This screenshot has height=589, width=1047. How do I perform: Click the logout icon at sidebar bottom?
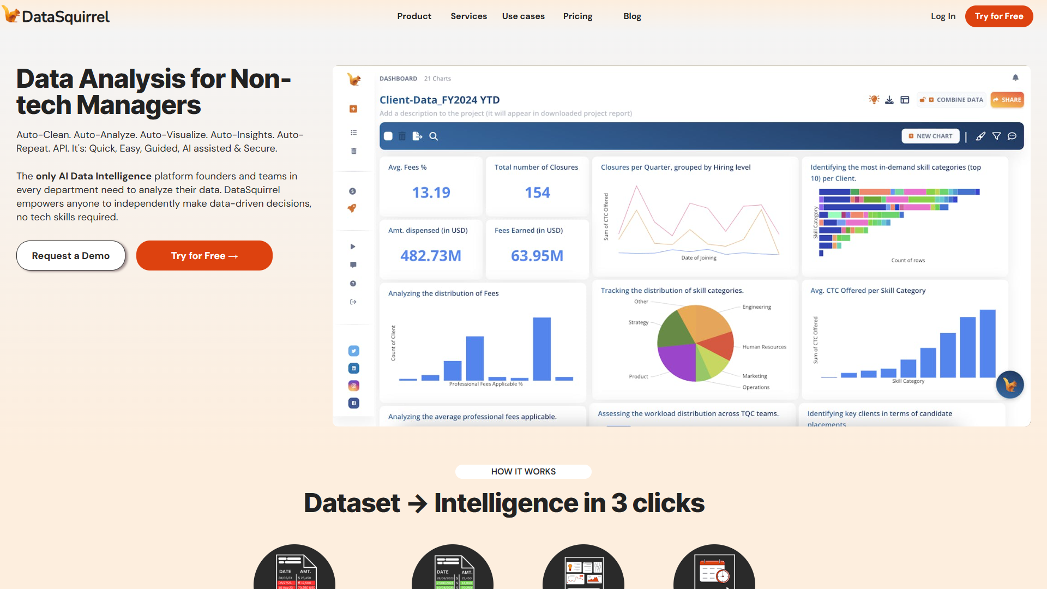tap(352, 301)
